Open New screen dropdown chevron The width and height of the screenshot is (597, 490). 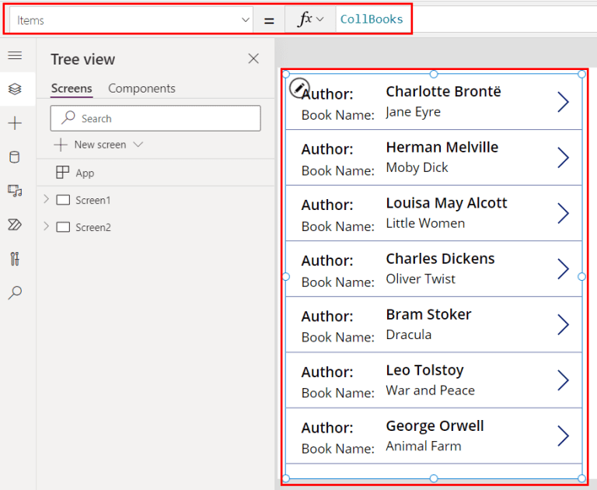point(138,145)
